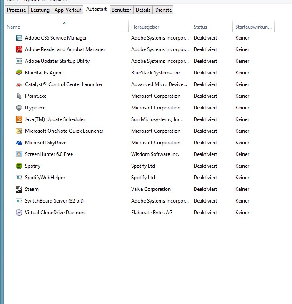
Task: Select the Adobe CS6 Service Manager entry
Action: 56,38
